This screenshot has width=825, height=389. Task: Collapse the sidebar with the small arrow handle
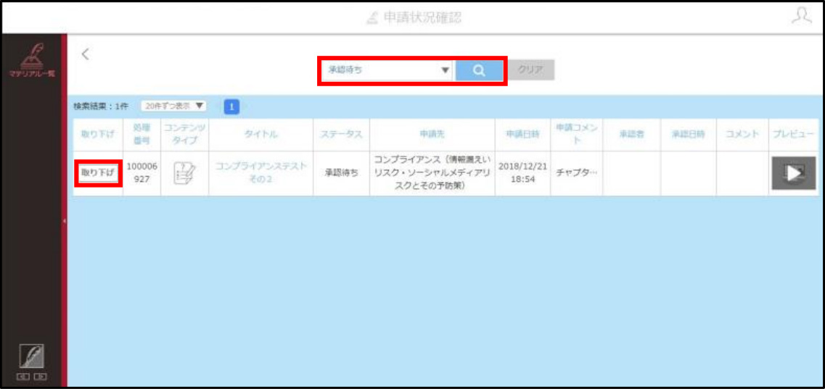[x=64, y=221]
